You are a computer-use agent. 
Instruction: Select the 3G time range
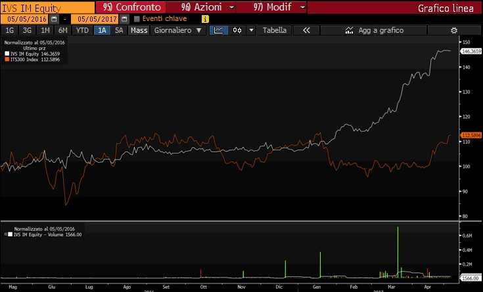point(27,30)
